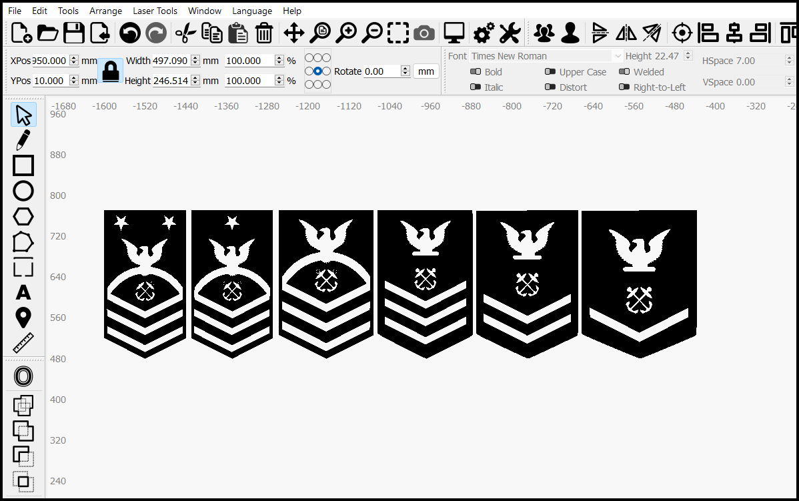Open the Laser Tools menu
The height and width of the screenshot is (501, 799).
click(155, 11)
